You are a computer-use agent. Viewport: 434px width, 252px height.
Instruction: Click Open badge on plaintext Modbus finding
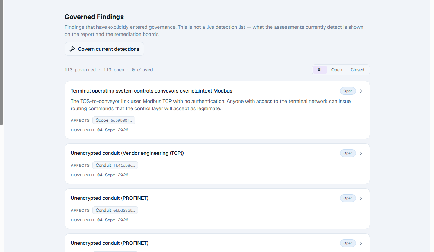348,91
